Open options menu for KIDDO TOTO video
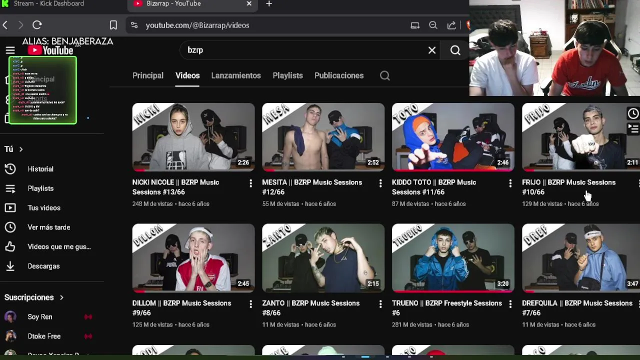 coord(510,183)
